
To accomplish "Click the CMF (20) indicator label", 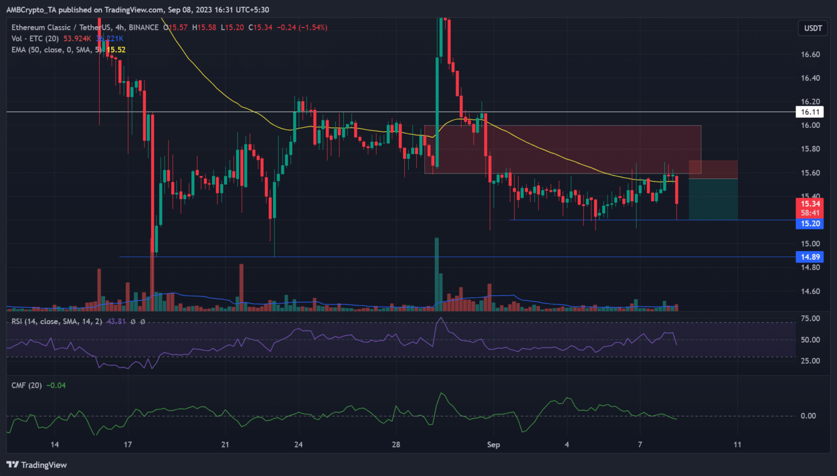I will click(x=27, y=385).
